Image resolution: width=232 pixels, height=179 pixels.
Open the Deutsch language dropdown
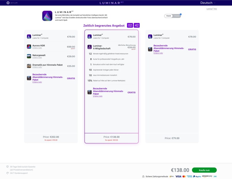point(208,3)
